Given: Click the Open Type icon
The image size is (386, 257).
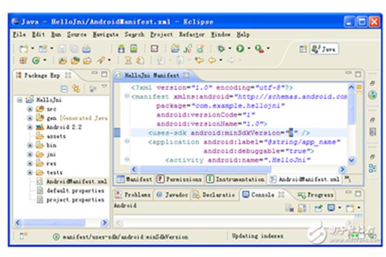Looking at the screenshot, I should (x=62, y=60).
